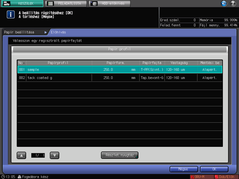The width and height of the screenshot is (239, 179).
Task: Select the 001 sample paper profile row
Action: [x=120, y=69]
